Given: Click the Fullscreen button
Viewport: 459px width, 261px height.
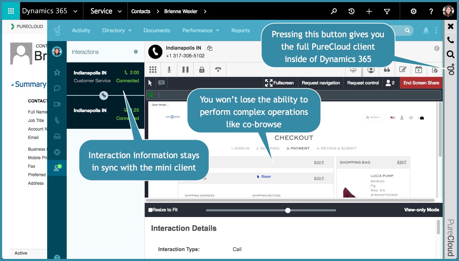Looking at the screenshot, I should click(x=280, y=83).
